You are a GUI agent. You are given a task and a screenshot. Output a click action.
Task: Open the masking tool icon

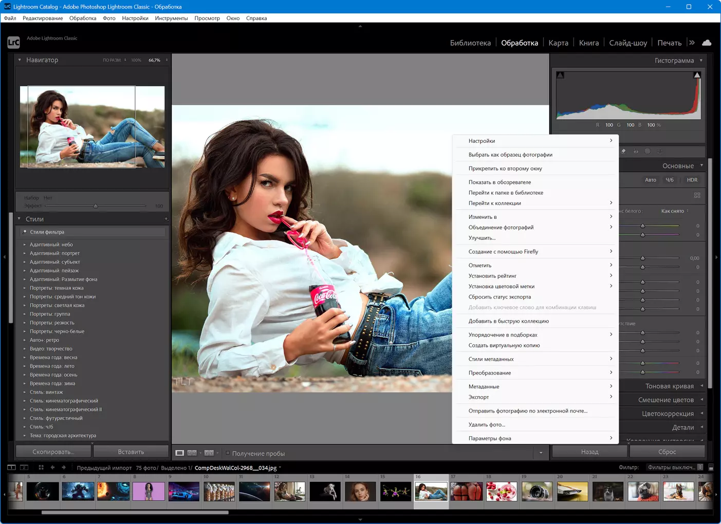[x=648, y=152]
